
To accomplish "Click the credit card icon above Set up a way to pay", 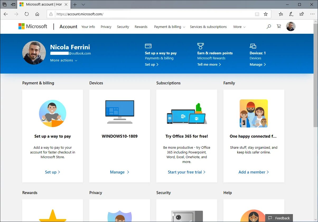I will pyautogui.click(x=148, y=46).
